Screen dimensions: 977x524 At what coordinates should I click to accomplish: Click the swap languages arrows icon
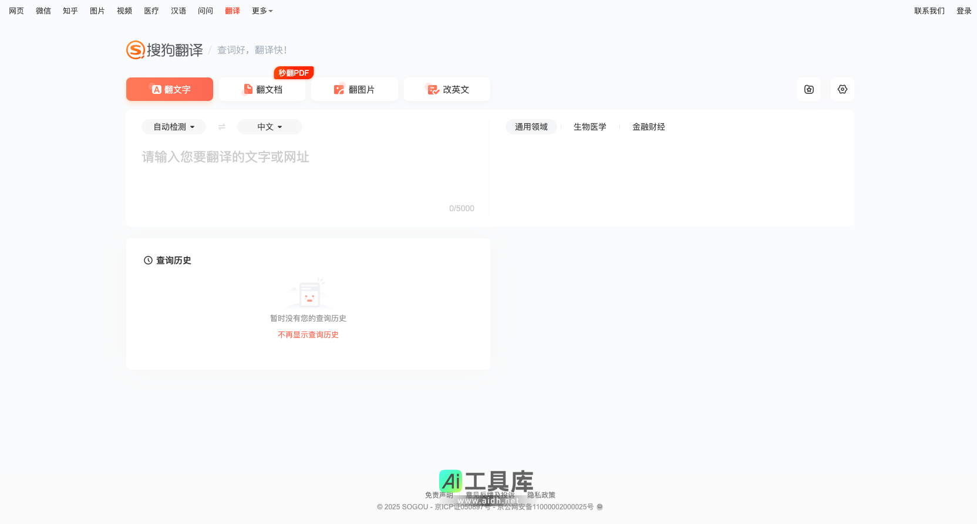coord(222,127)
